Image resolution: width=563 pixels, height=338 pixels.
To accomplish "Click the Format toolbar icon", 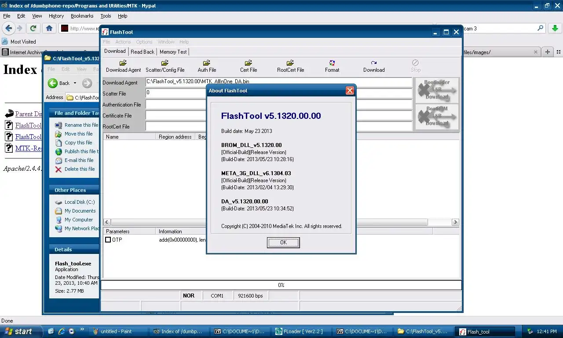I will coord(332,66).
